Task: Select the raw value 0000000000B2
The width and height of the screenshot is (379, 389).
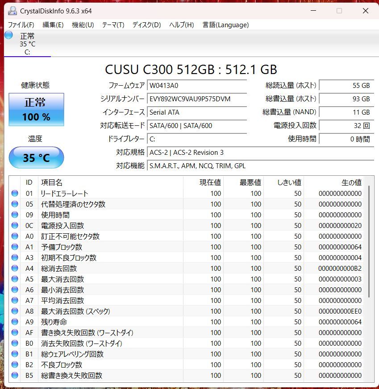Action: 340,269
